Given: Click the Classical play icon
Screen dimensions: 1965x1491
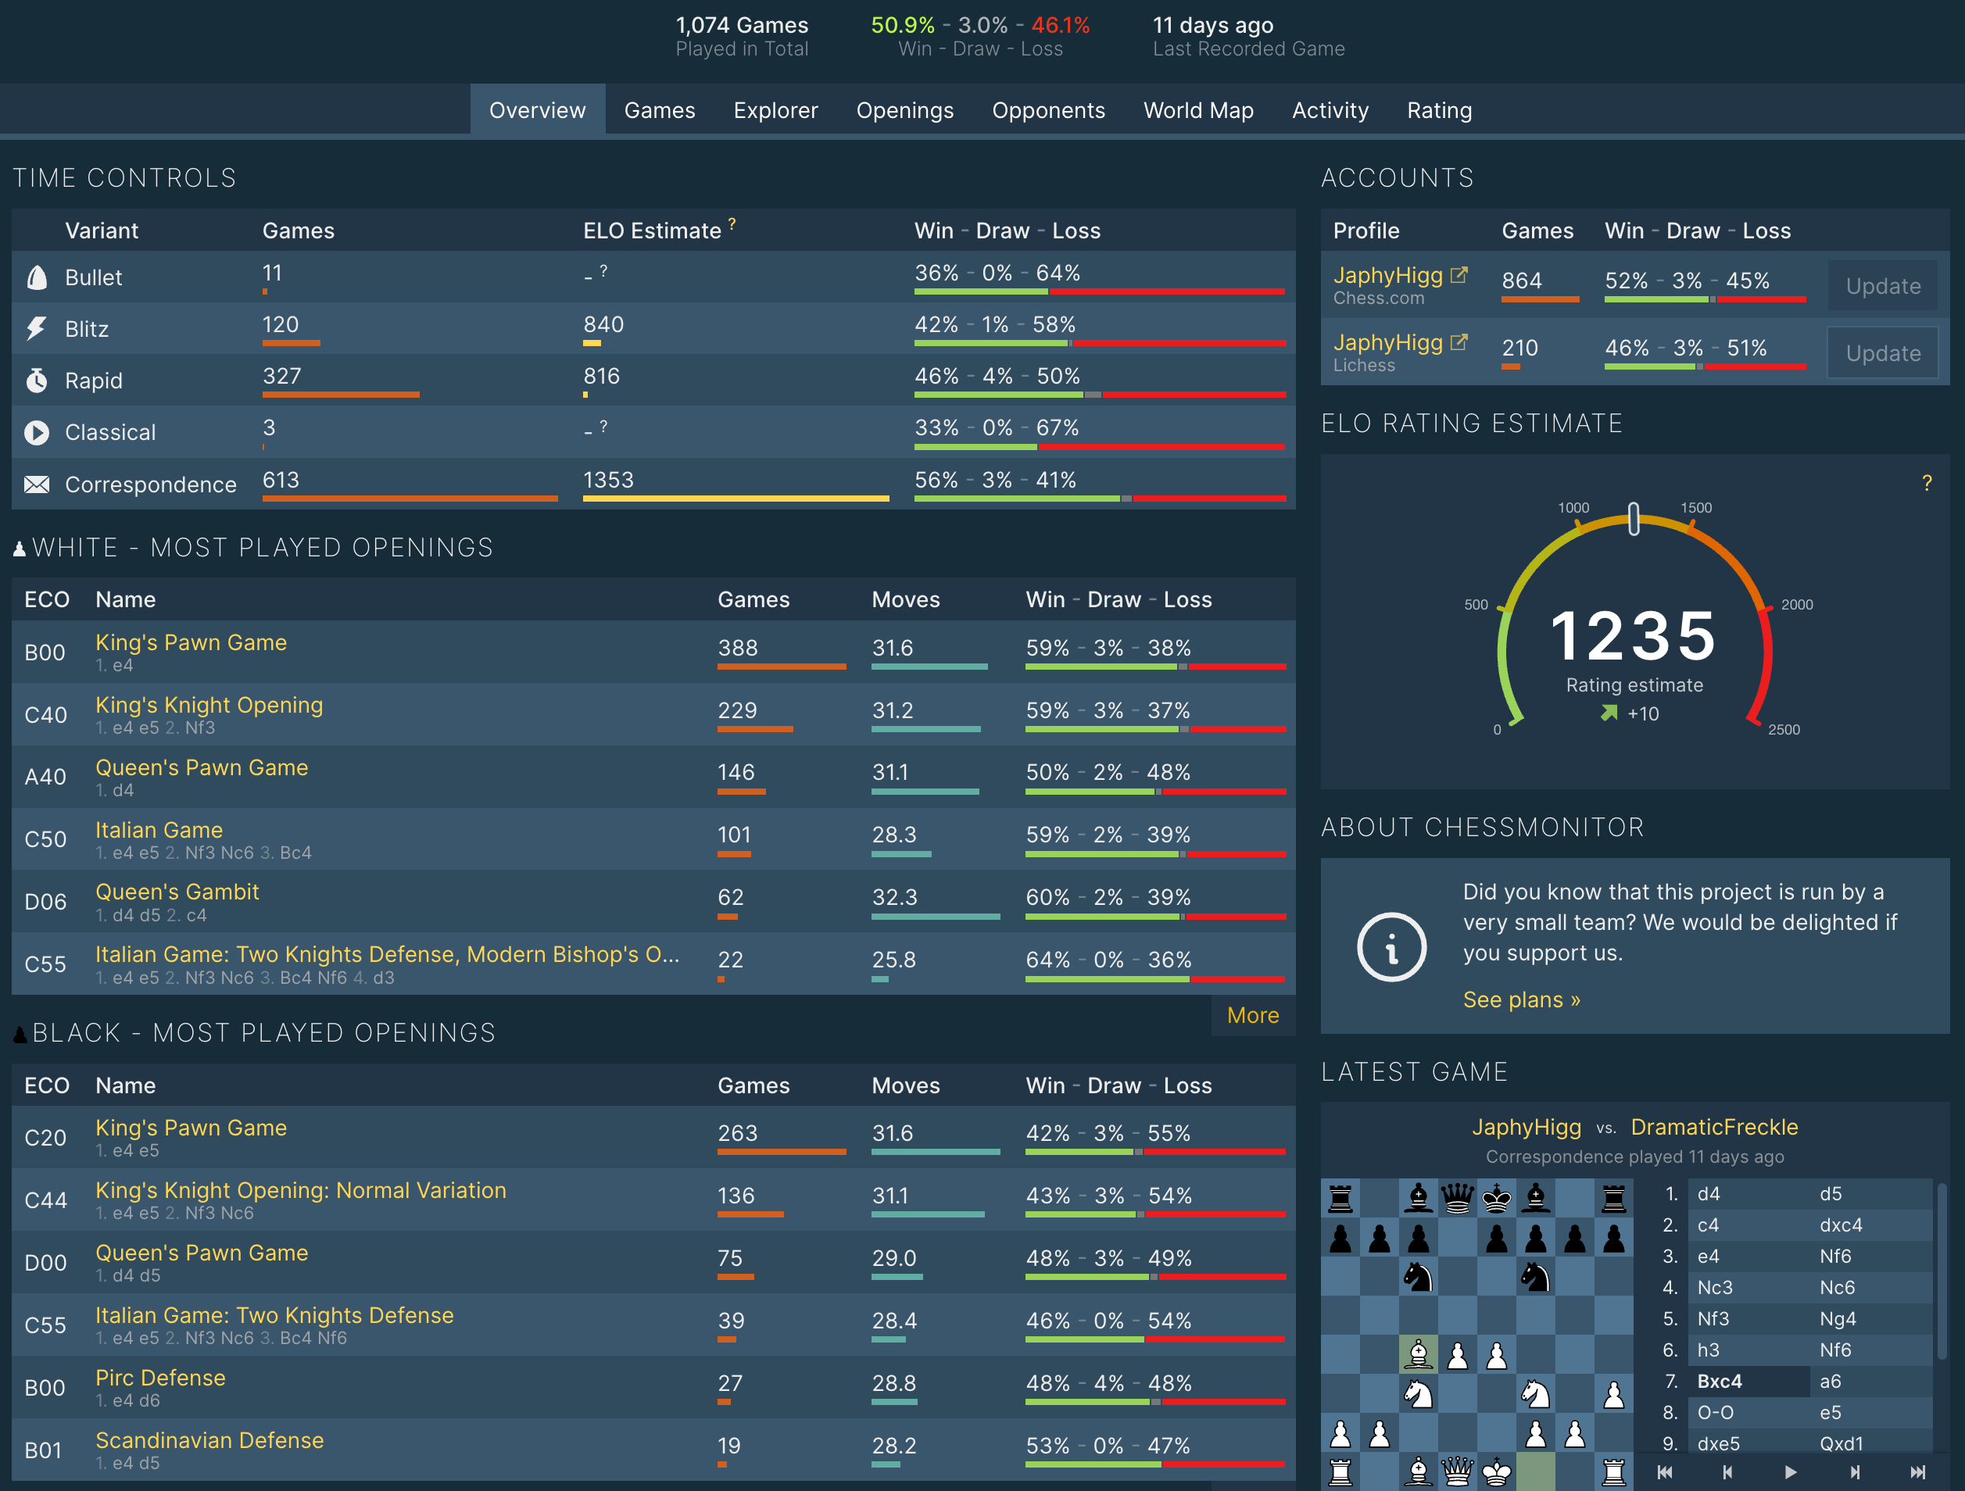Looking at the screenshot, I should click(x=37, y=432).
